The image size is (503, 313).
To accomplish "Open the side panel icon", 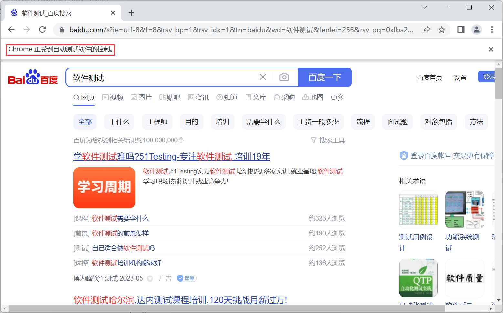I will pyautogui.click(x=461, y=30).
